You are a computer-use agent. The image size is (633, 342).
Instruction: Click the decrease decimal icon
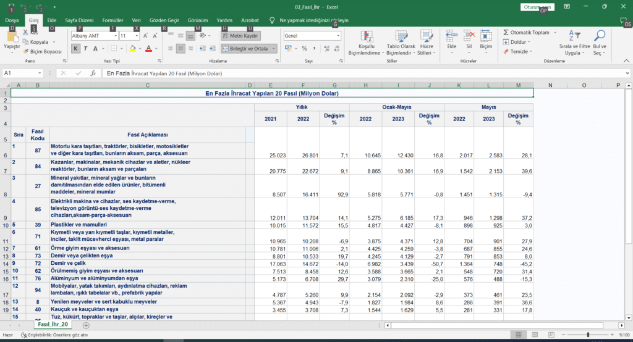(x=337, y=49)
